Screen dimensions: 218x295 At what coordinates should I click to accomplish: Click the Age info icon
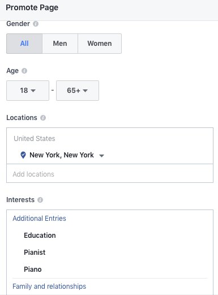tap(24, 71)
